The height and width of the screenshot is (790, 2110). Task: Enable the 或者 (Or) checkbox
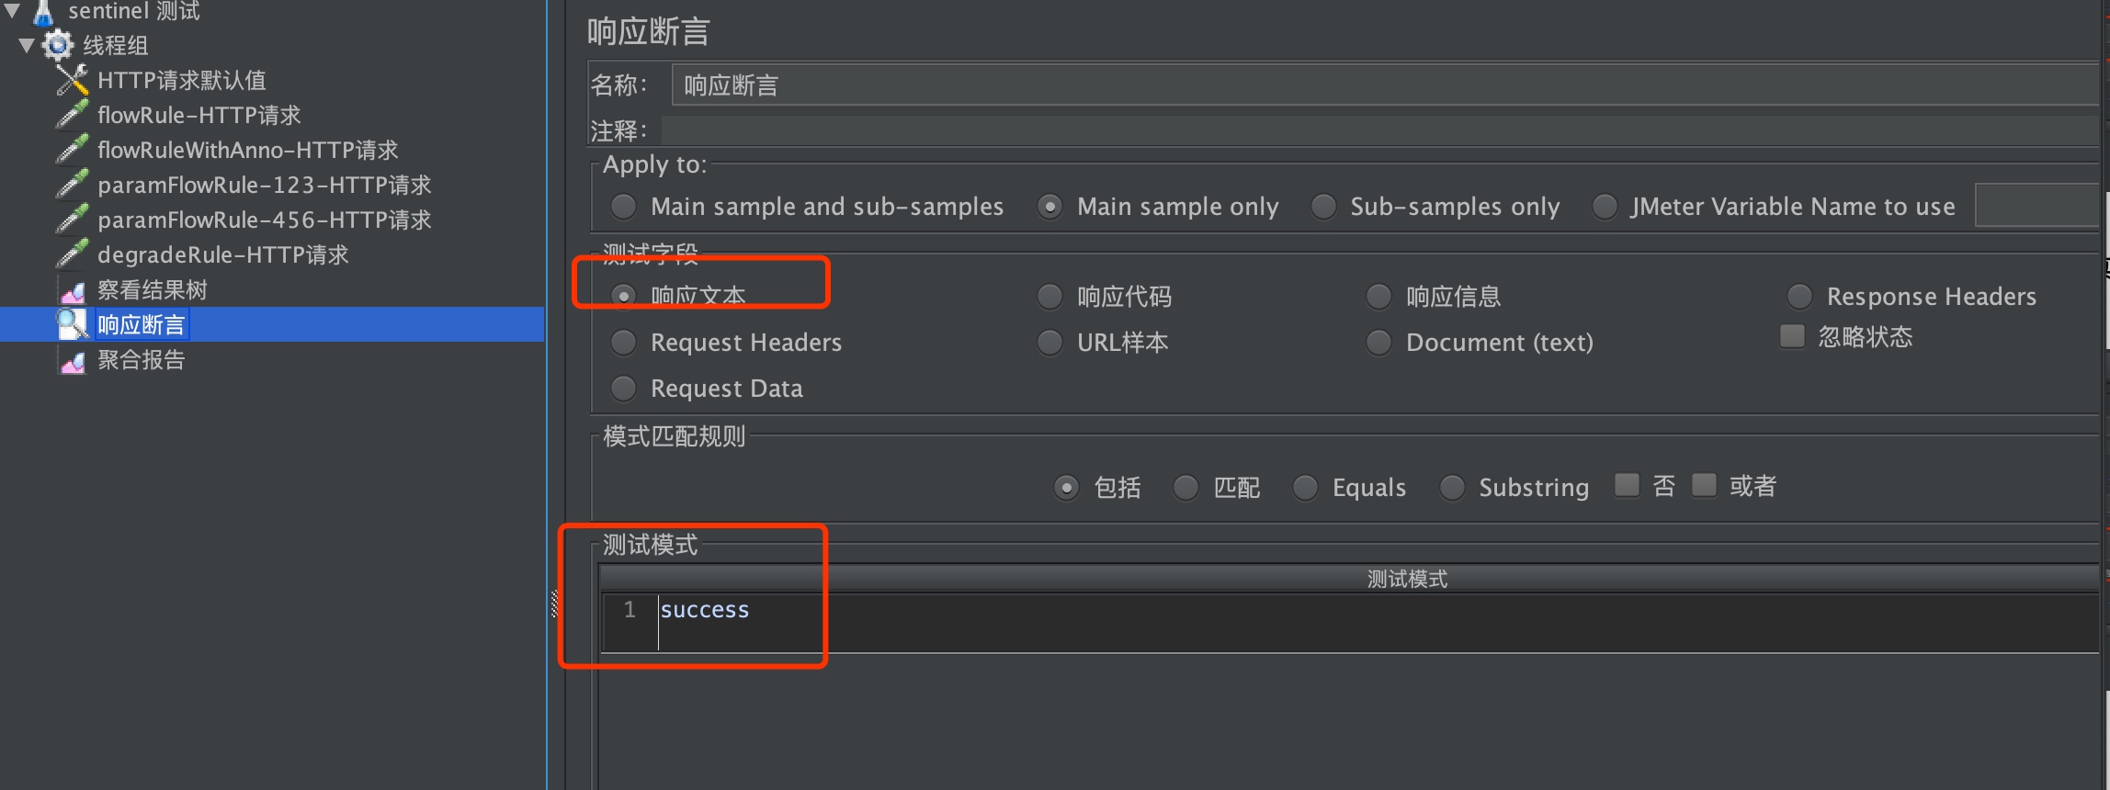[1704, 485]
